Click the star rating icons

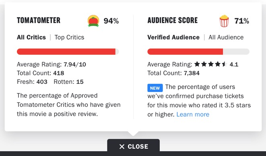point(211,64)
